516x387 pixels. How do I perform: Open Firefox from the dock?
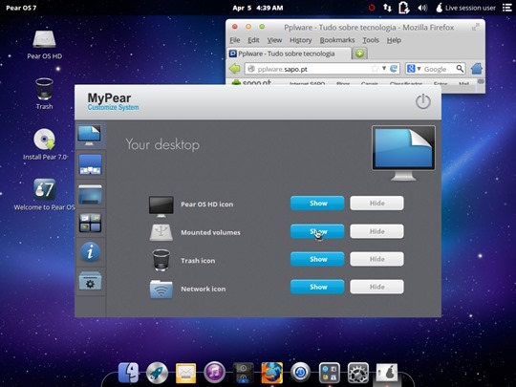tap(271, 373)
